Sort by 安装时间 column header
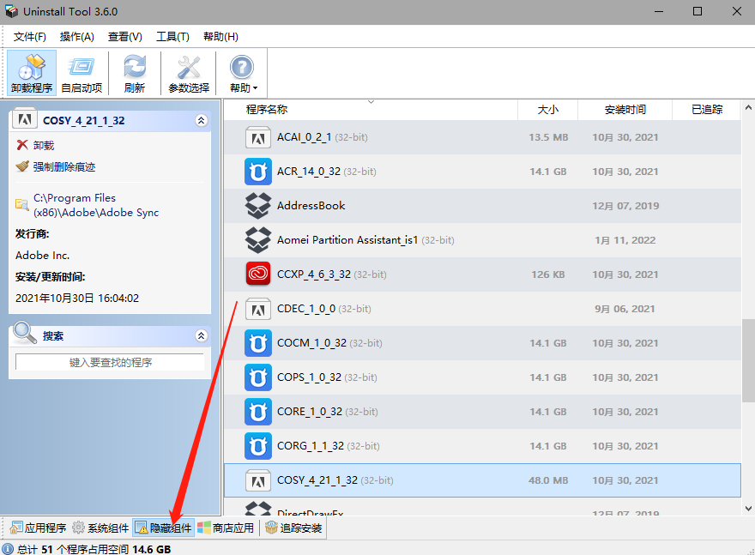Viewport: 755px width, 555px height. coord(625,110)
